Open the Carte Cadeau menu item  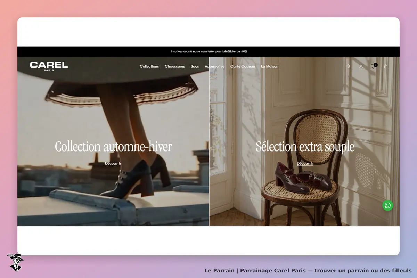coord(243,66)
